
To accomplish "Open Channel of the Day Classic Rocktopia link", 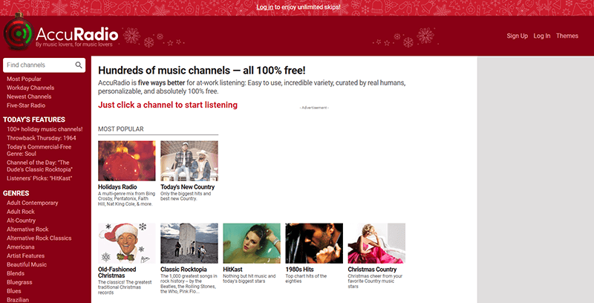I will 39,166.
